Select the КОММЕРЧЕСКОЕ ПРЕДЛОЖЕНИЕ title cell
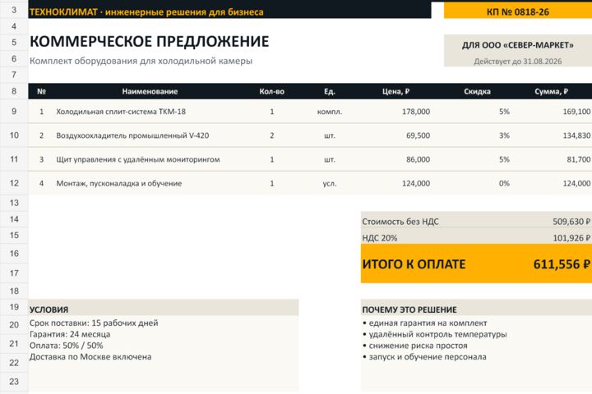 [149, 42]
